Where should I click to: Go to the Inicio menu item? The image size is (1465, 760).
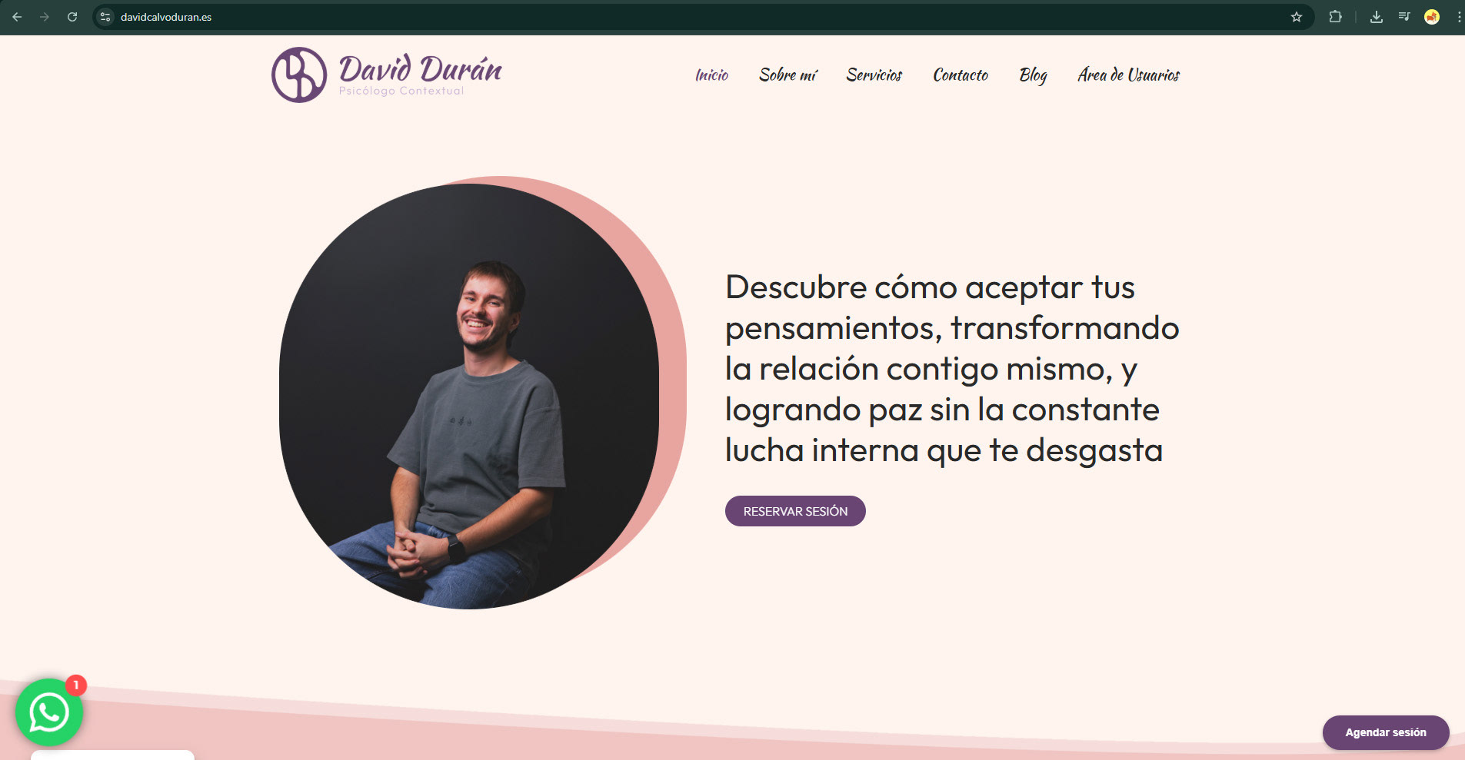[712, 75]
